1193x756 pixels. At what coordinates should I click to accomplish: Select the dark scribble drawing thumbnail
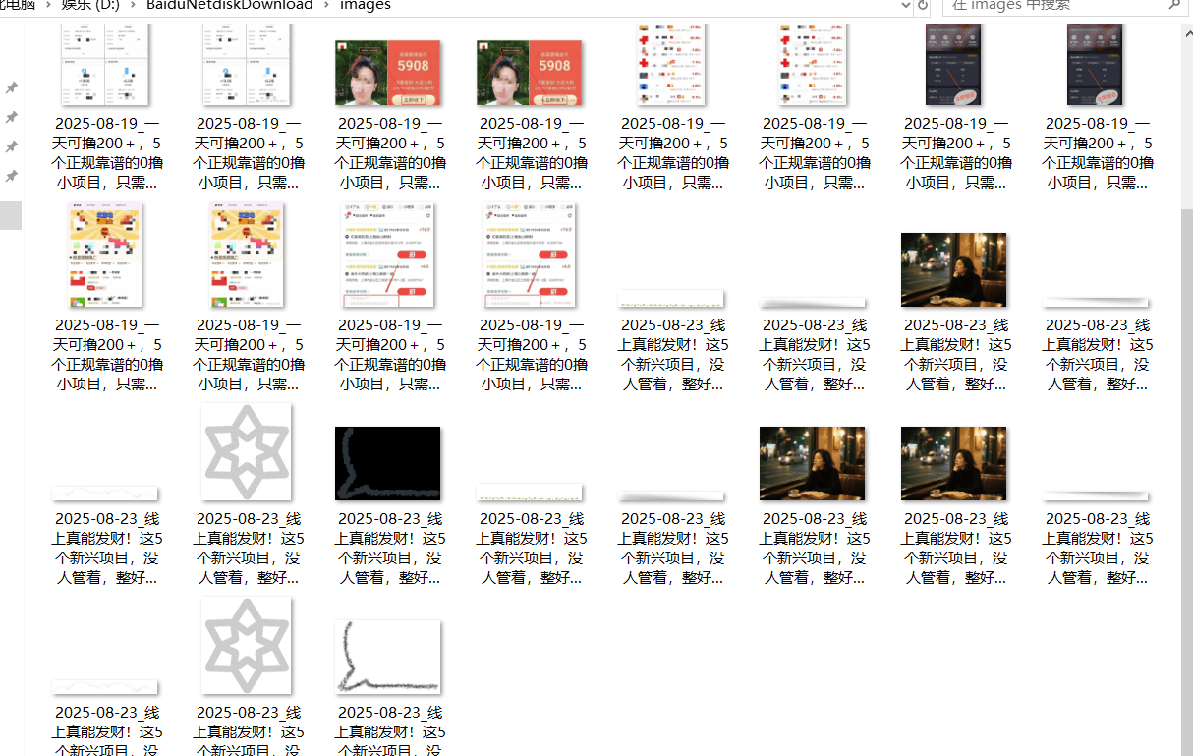(x=387, y=463)
